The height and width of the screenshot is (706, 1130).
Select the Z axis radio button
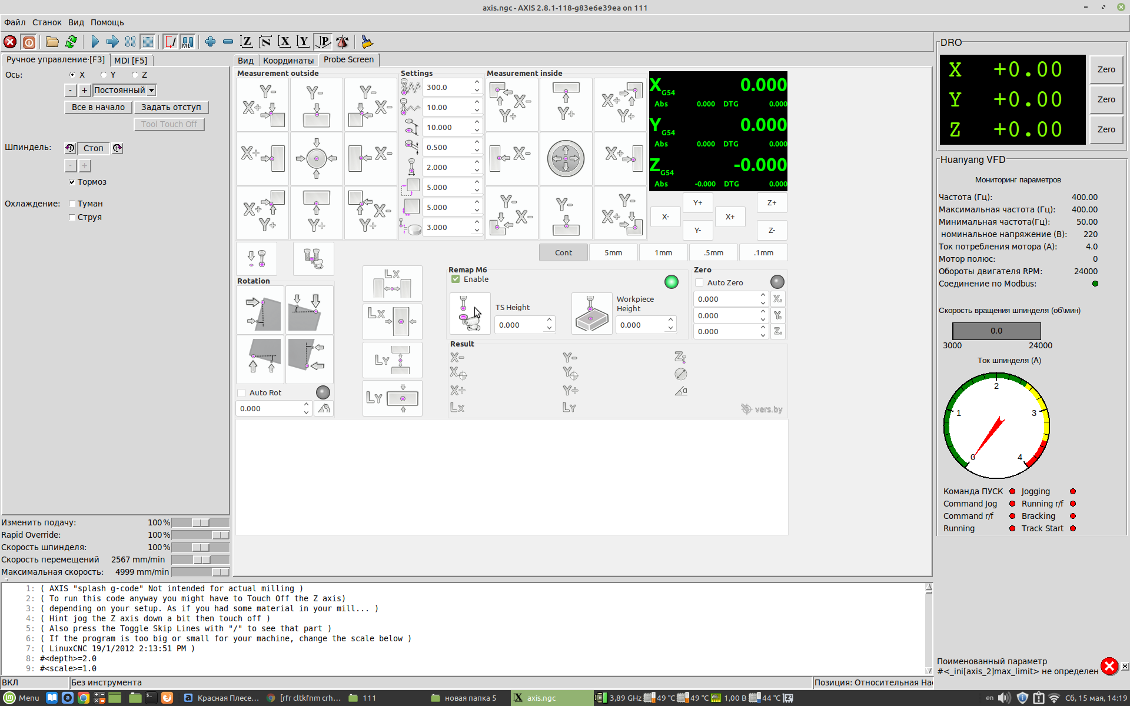tap(135, 75)
